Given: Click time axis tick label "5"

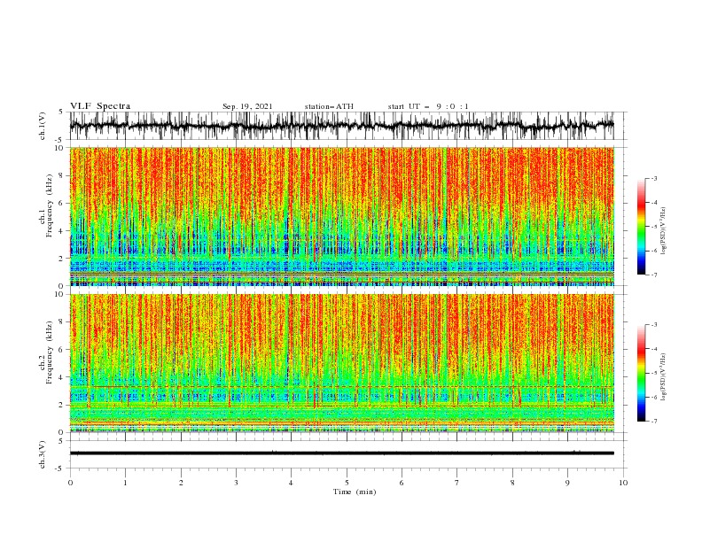Looking at the screenshot, I should [x=347, y=483].
